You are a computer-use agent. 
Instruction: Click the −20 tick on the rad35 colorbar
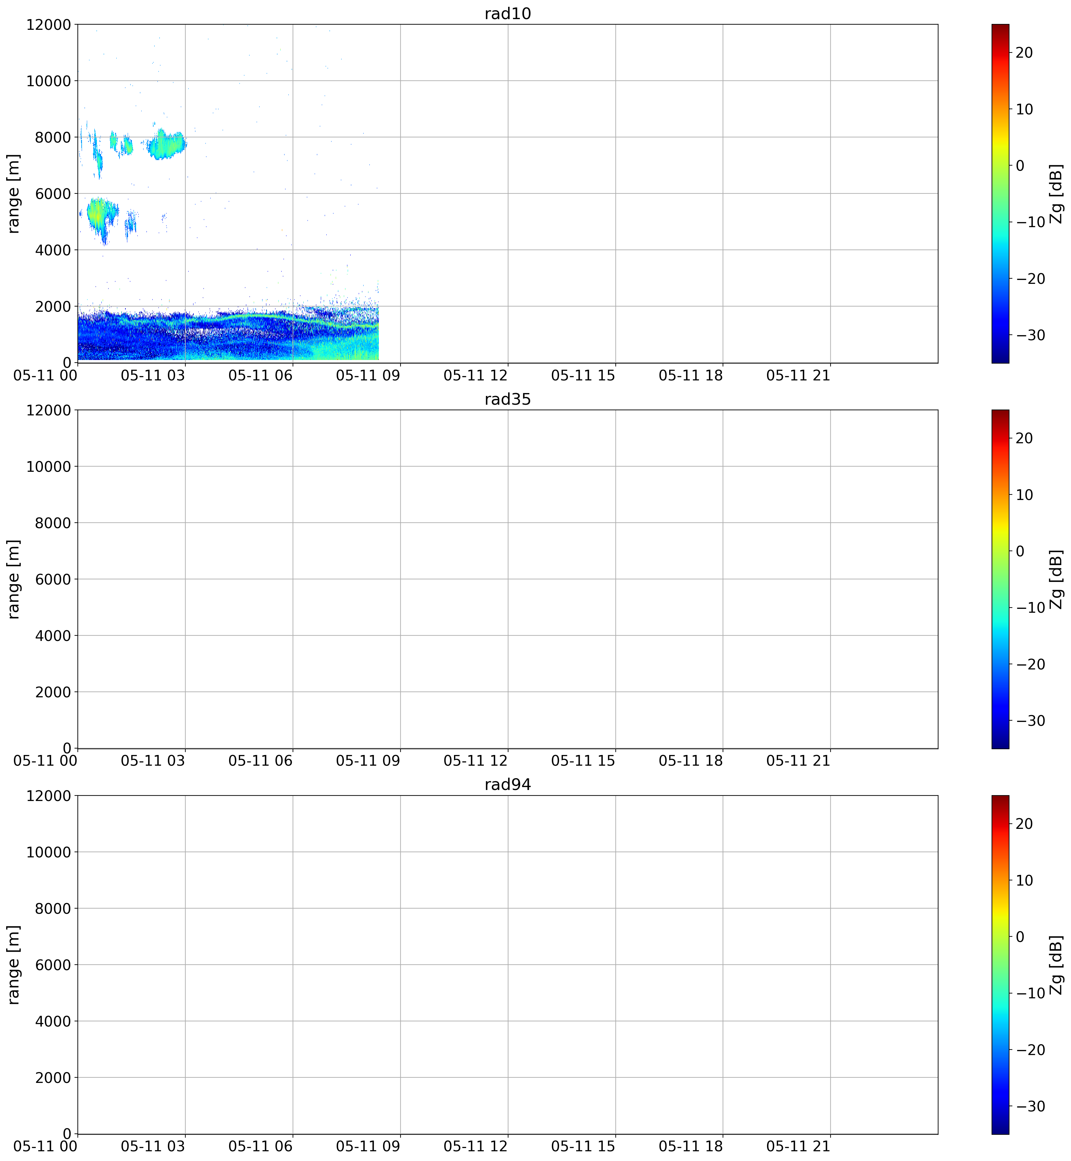click(1030, 665)
